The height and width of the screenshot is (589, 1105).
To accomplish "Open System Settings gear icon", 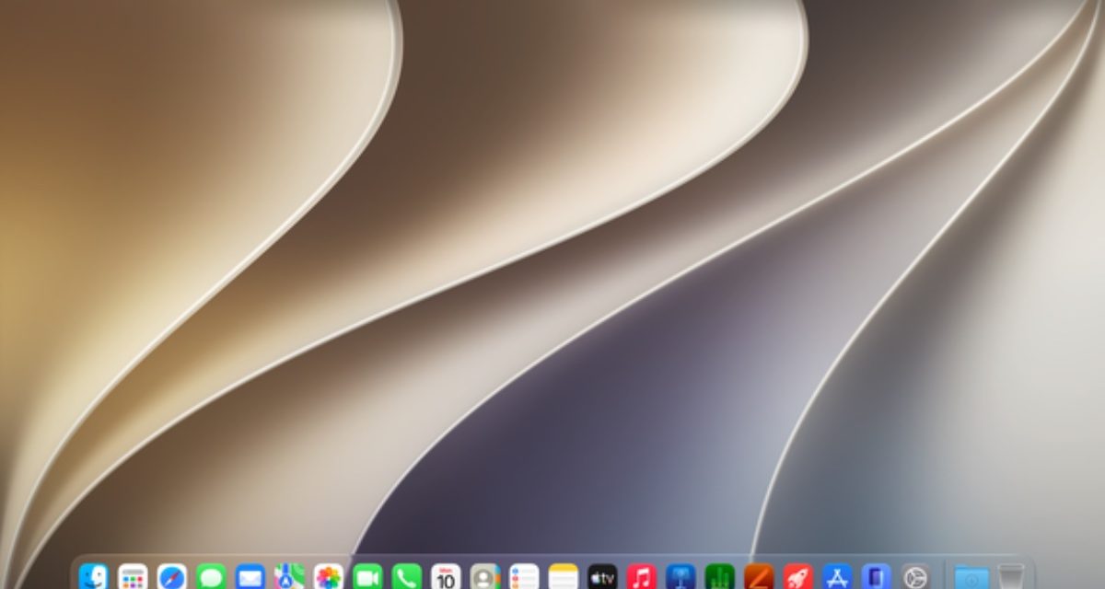I will pos(915,577).
